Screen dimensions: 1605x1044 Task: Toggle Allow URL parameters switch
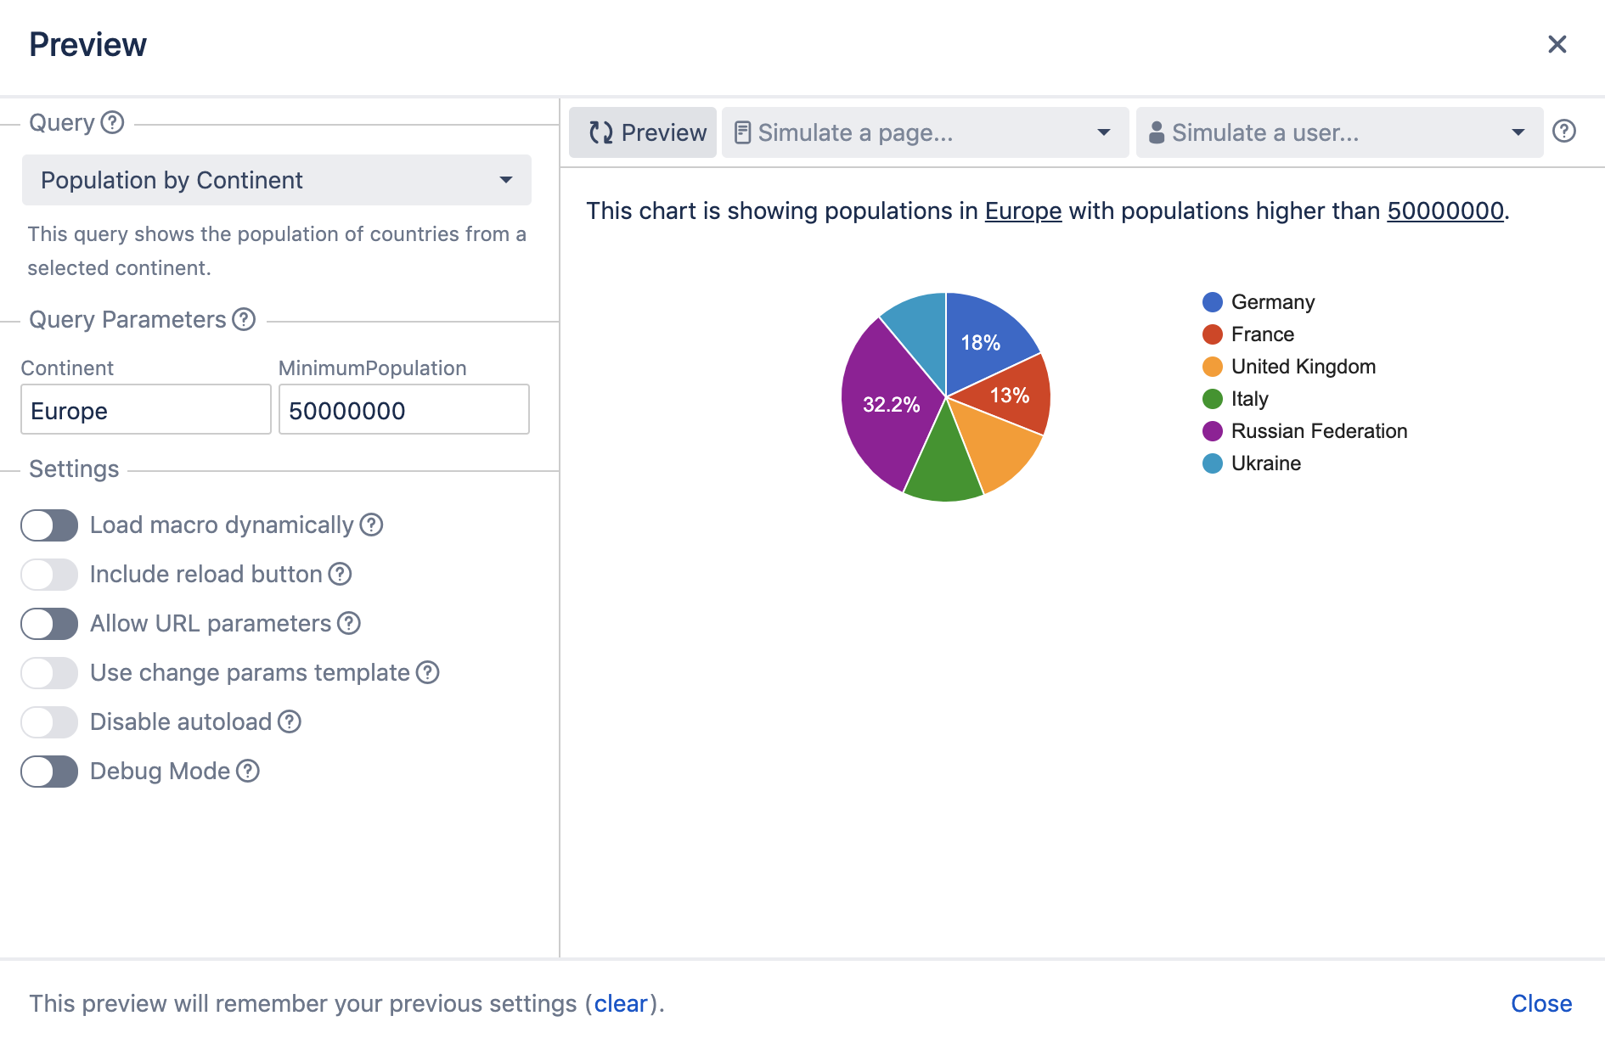click(49, 624)
